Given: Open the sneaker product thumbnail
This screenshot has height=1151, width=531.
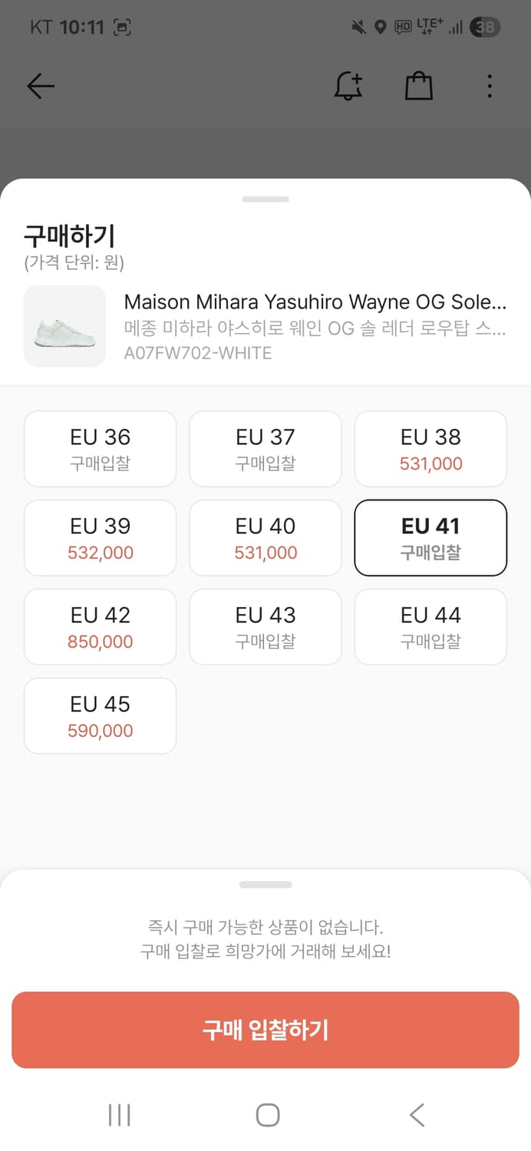Looking at the screenshot, I should coord(64,326).
